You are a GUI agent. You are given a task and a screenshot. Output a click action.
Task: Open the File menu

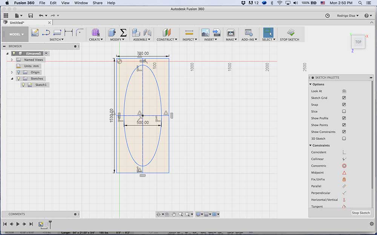pyautogui.click(x=42, y=3)
